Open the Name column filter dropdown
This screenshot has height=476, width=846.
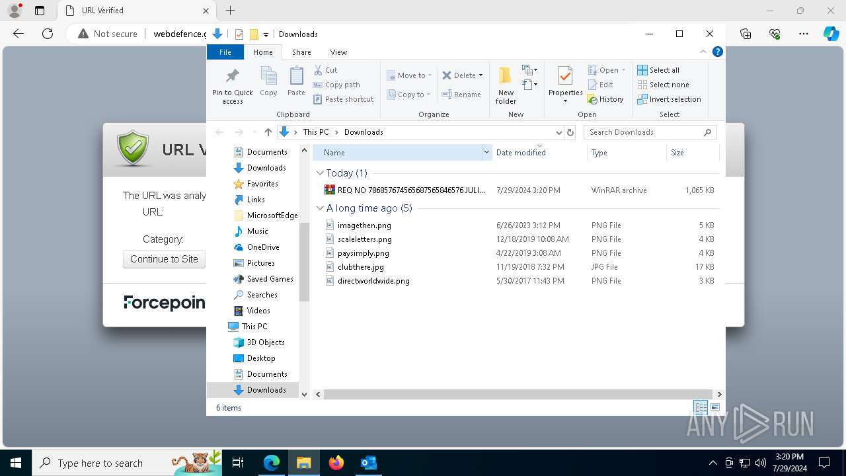[486, 153]
